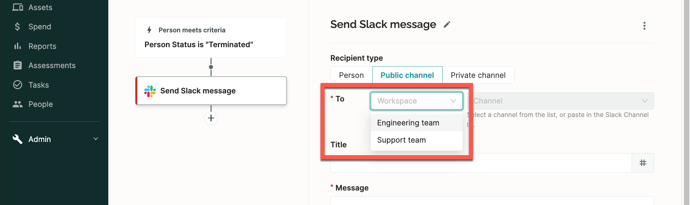This screenshot has height=205, width=691.
Task: Click the Slack logo icon
Action: pos(150,91)
